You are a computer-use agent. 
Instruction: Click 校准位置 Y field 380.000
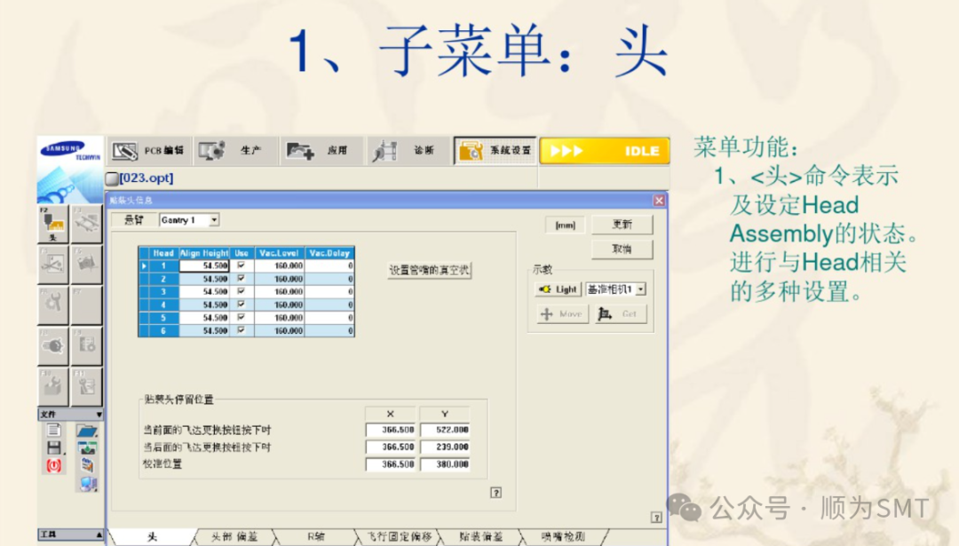[445, 464]
